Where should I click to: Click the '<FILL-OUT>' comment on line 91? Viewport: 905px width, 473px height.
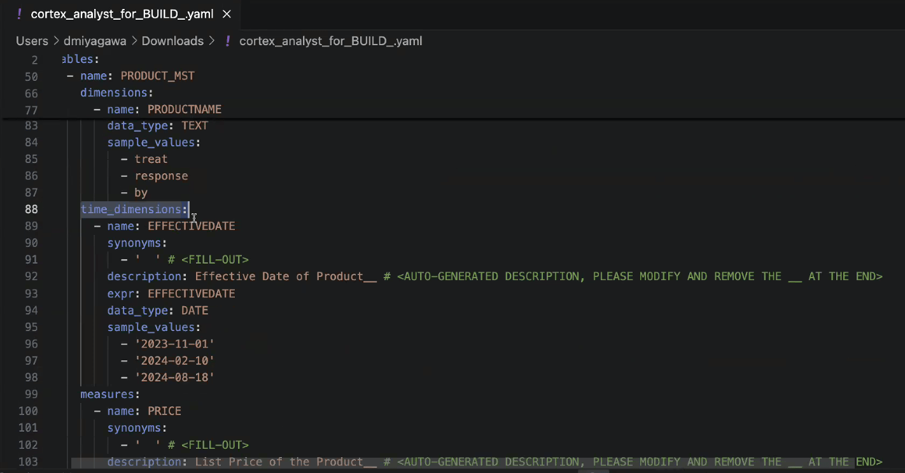(214, 260)
